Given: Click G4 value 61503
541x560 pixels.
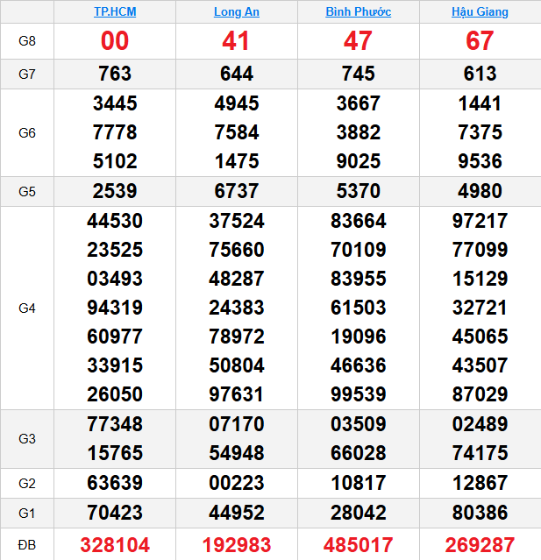Looking at the screenshot, I should (x=359, y=307).
